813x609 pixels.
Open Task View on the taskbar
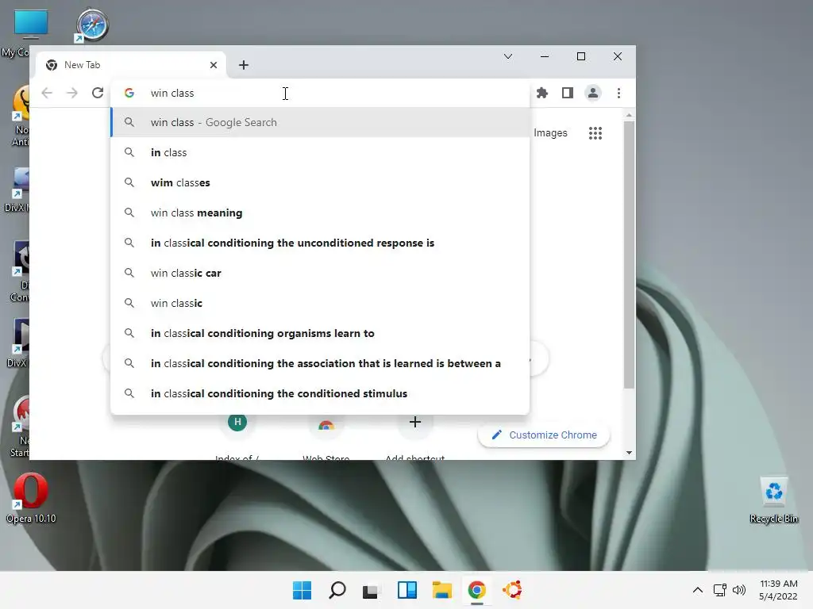pyautogui.click(x=370, y=590)
